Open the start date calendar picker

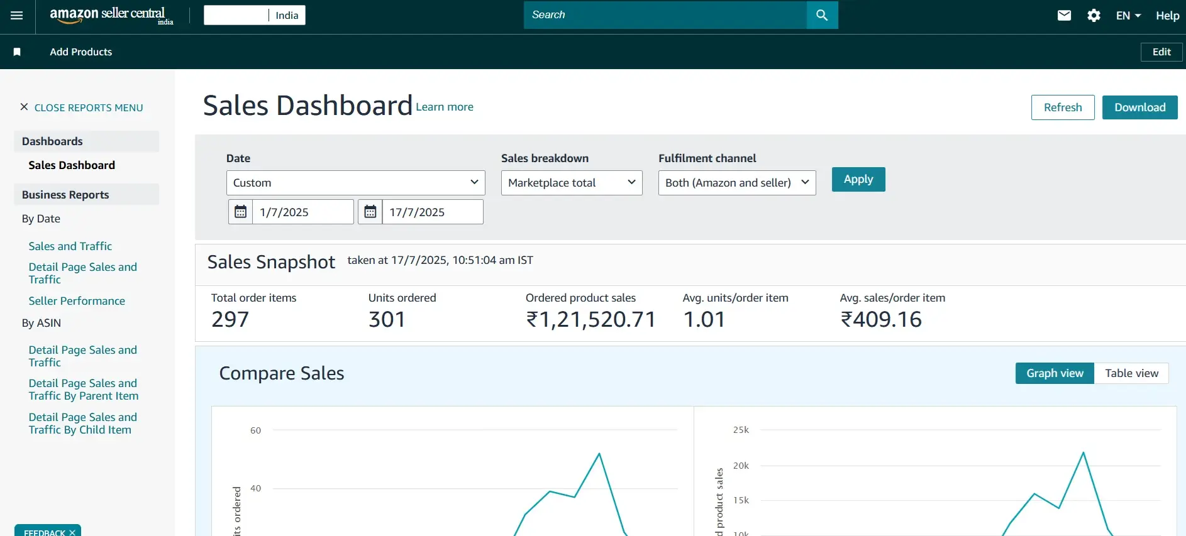pos(240,212)
